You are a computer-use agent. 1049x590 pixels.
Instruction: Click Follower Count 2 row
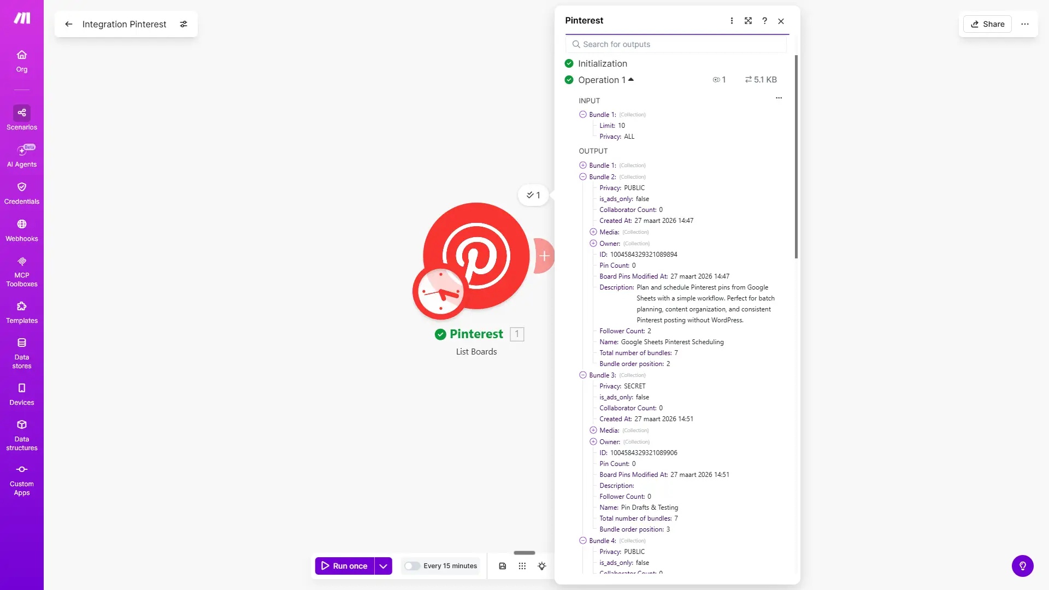(626, 331)
